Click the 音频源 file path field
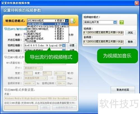This screenshot has width=140, height=114. pos(103,42)
